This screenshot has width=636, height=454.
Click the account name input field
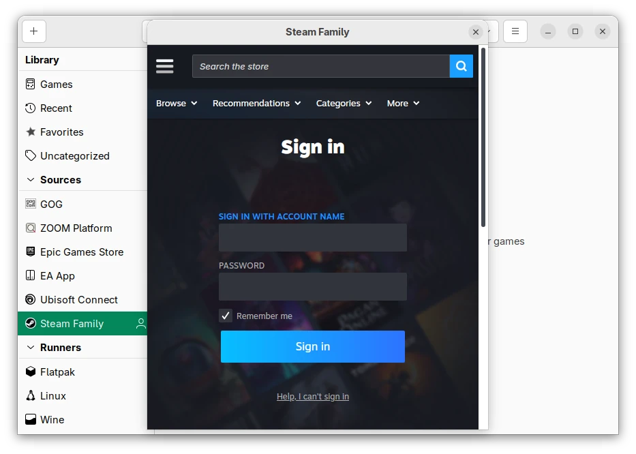(x=313, y=237)
